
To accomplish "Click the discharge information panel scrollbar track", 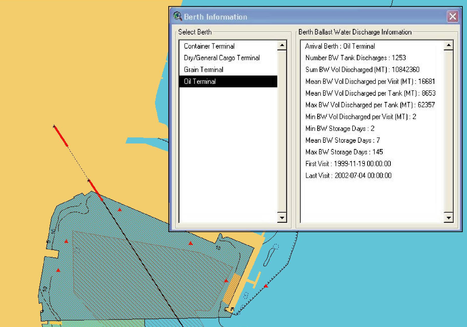I will [448, 131].
